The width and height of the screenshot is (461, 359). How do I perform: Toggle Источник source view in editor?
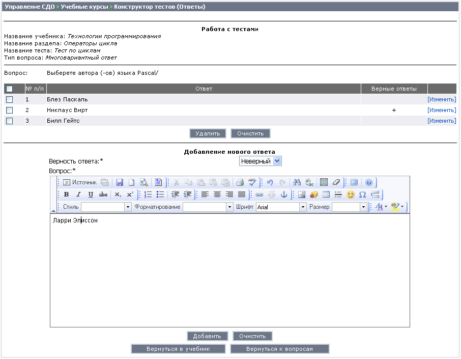80,182
